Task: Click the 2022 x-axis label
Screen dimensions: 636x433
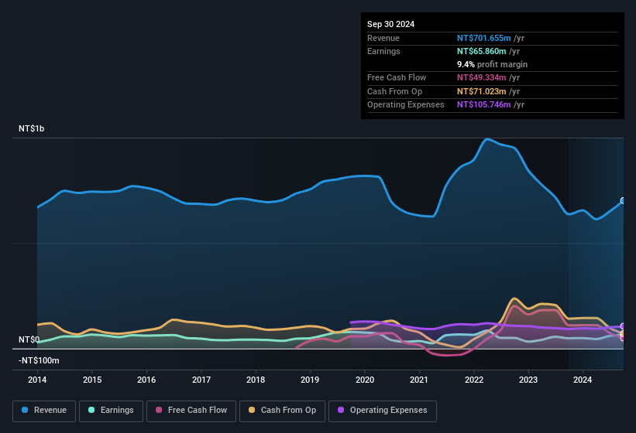Action: tap(474, 380)
